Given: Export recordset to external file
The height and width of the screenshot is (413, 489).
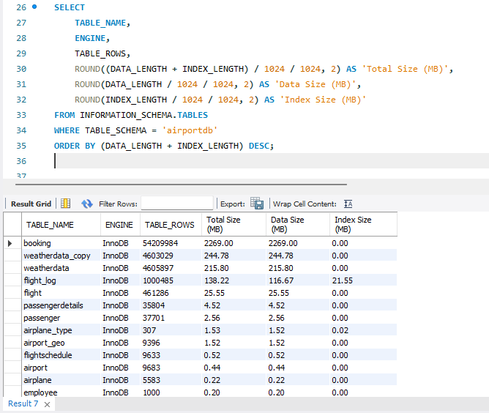Looking at the screenshot, I should pyautogui.click(x=256, y=204).
